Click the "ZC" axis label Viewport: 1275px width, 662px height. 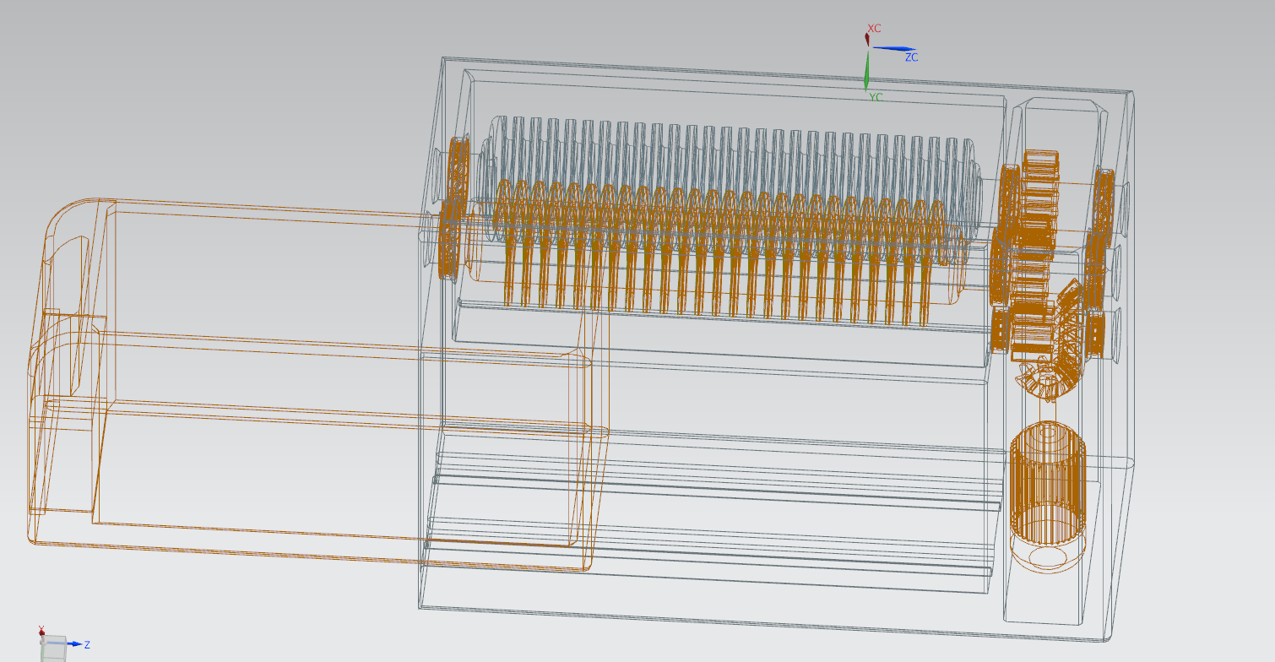[x=911, y=57]
